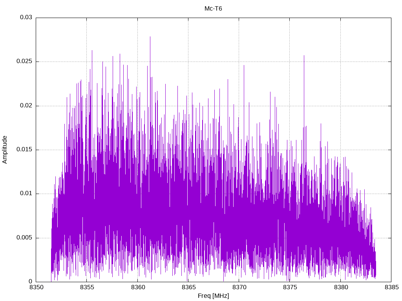Select the Freq [MHz] x-axis label
The height and width of the screenshot is (301, 402).
[213, 296]
